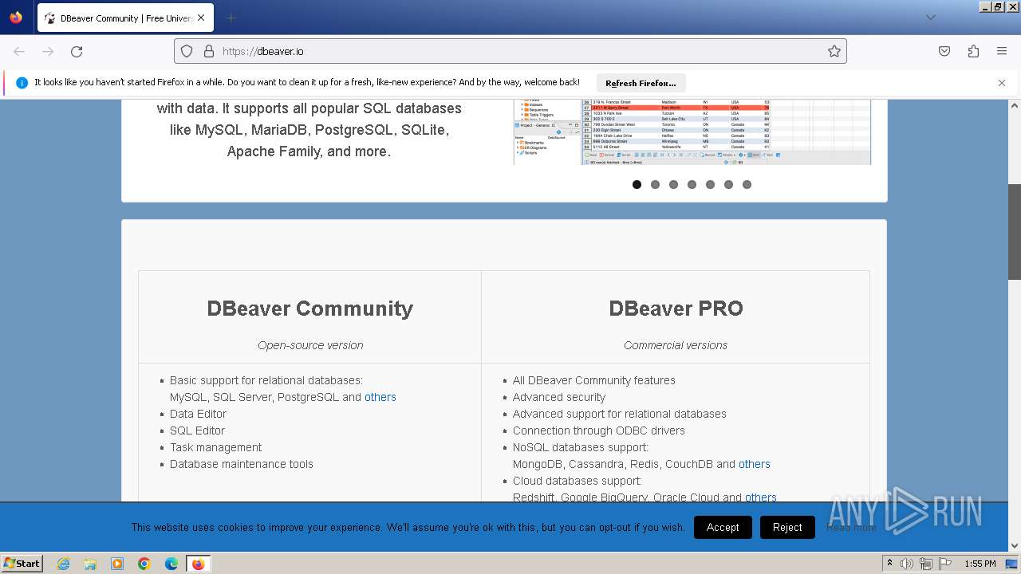The height and width of the screenshot is (574, 1021).
Task: Open Microsoft Edge from the taskbar
Action: pyautogui.click(x=171, y=564)
